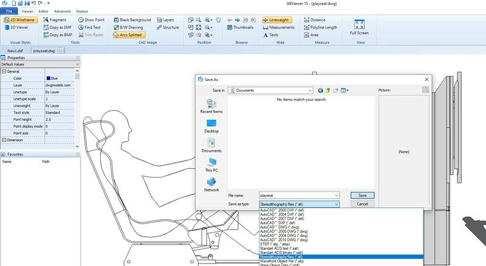Click the Thumbnails browse icon
The image size is (486, 266).
point(240,27)
